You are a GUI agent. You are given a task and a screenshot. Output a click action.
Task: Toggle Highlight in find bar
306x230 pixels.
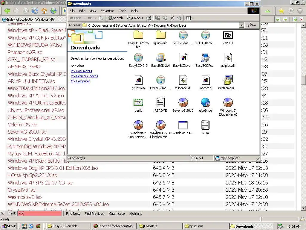135,214
